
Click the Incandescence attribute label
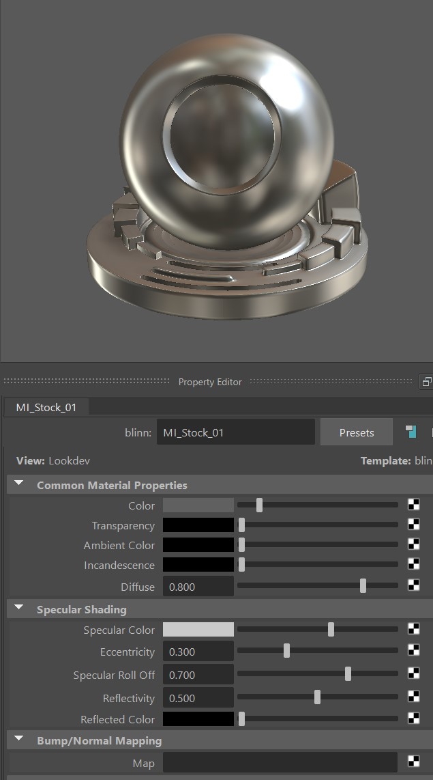(119, 565)
